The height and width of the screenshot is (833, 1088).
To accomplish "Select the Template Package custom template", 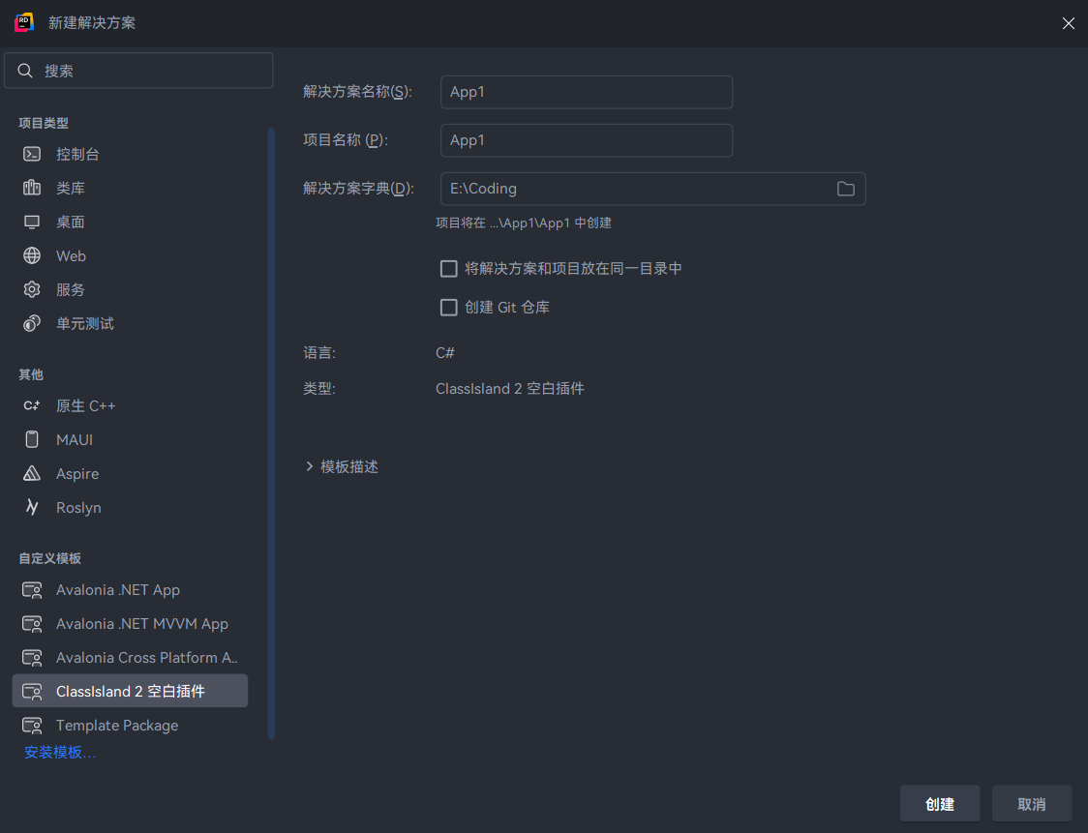I will [116, 725].
